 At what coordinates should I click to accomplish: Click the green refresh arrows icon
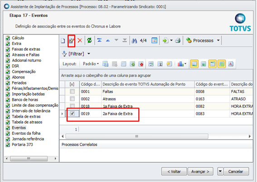tap(89, 40)
